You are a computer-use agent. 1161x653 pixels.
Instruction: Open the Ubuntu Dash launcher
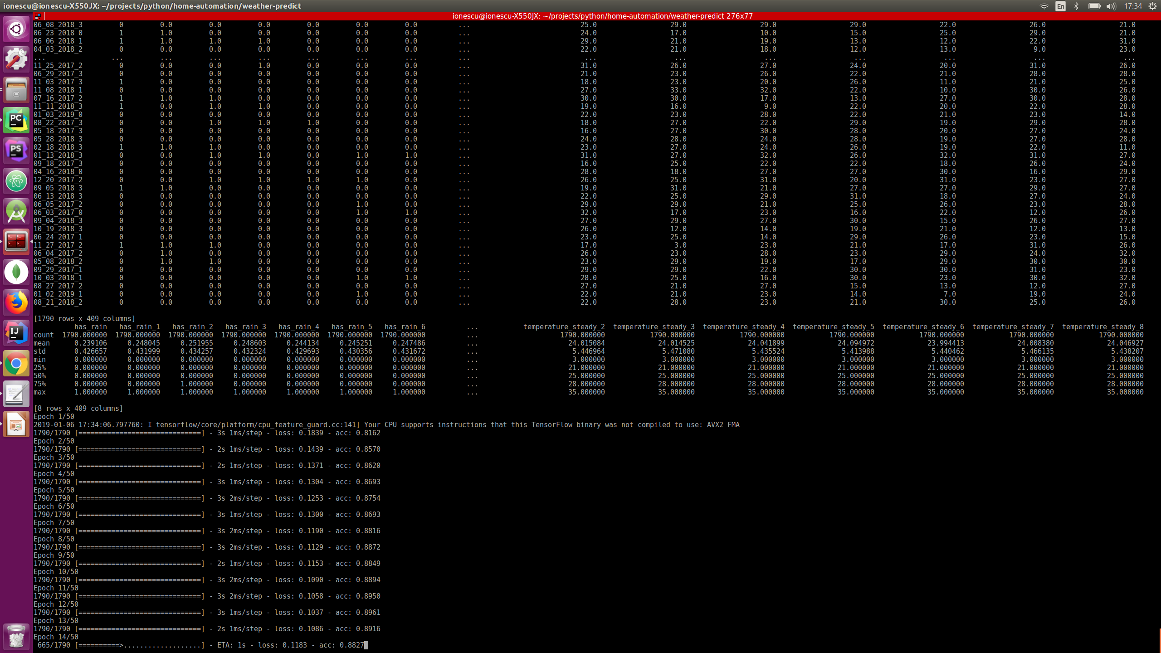pyautogui.click(x=16, y=29)
